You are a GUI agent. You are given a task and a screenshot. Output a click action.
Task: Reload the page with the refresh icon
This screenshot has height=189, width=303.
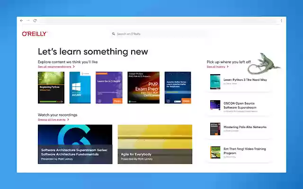tap(35, 20)
